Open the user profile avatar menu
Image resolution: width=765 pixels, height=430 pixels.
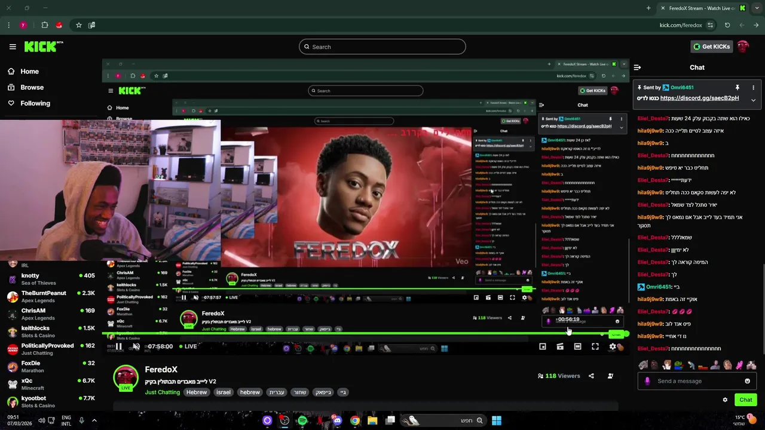(x=743, y=47)
